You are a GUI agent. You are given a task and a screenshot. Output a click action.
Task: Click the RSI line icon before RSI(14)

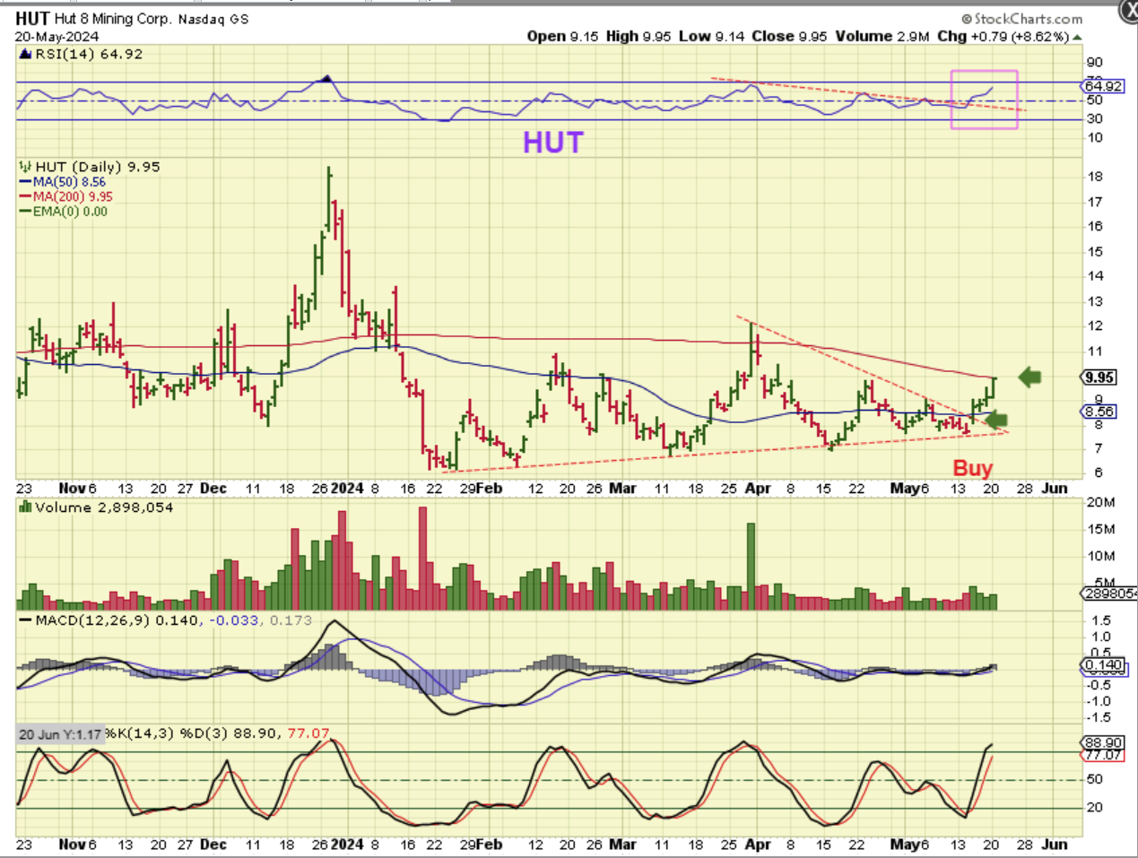coord(26,54)
